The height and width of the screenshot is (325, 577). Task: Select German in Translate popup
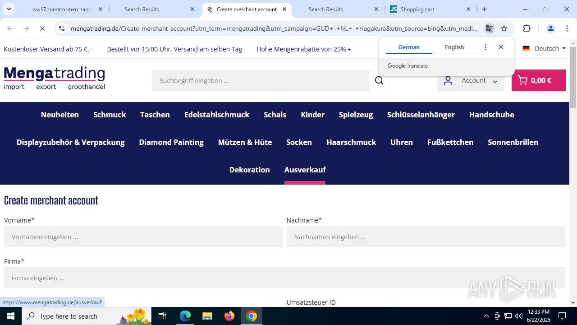(x=409, y=47)
